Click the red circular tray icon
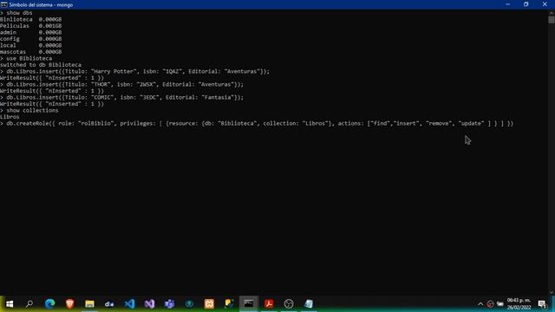 (490, 304)
